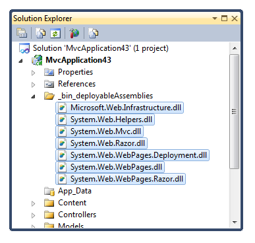The height and width of the screenshot is (243, 255).
Task: Select System.Web.WebPages.Razor.dll file name
Action: 127,179
